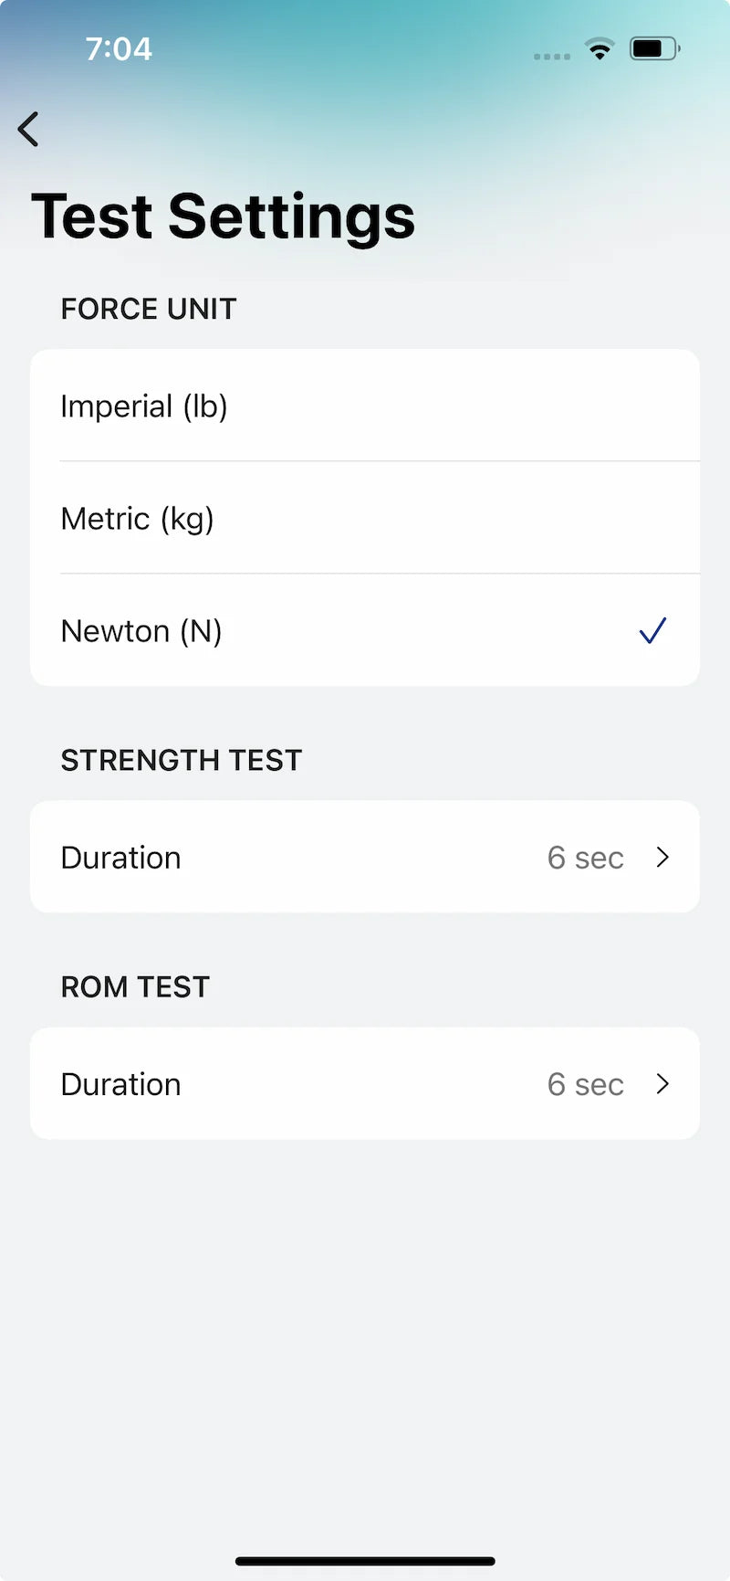Click Duration label under ROM Test
The width and height of the screenshot is (730, 1581).
(x=120, y=1084)
